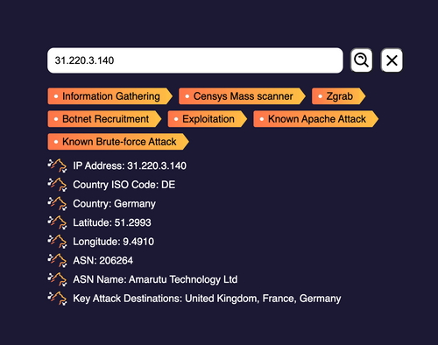Select the Censys Mass scanner tag
438x345 pixels.
click(x=242, y=96)
